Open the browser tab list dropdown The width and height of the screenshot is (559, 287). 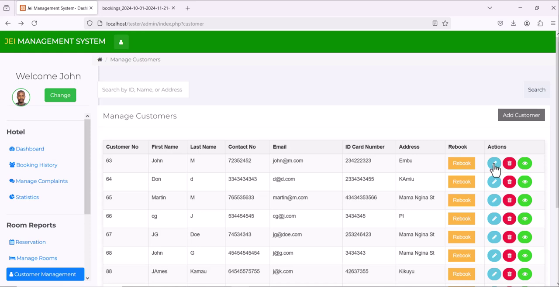490,7
